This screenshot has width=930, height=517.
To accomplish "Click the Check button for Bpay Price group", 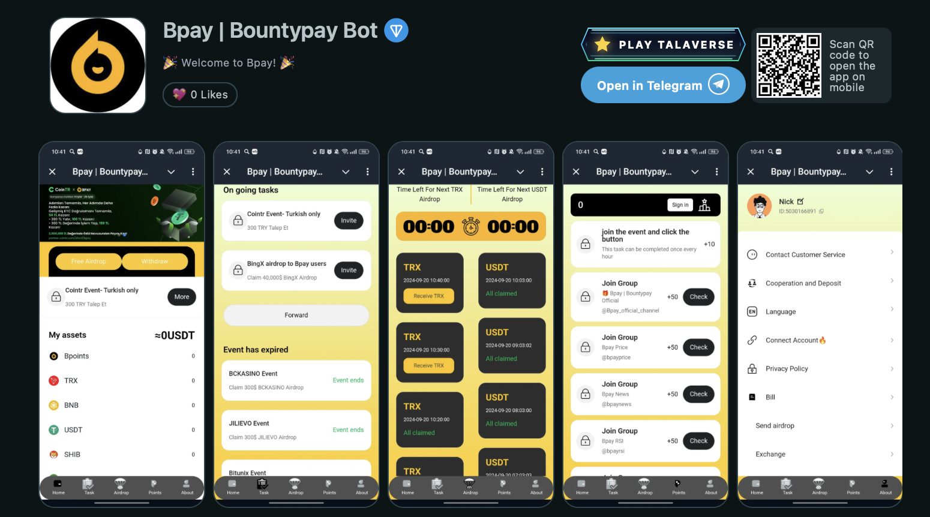I will pyautogui.click(x=698, y=347).
